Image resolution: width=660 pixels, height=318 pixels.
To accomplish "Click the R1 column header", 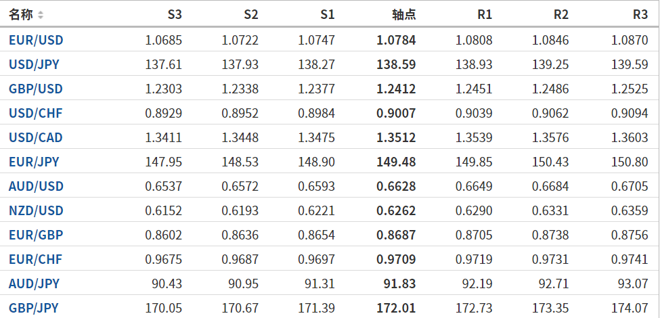I will (x=485, y=15).
